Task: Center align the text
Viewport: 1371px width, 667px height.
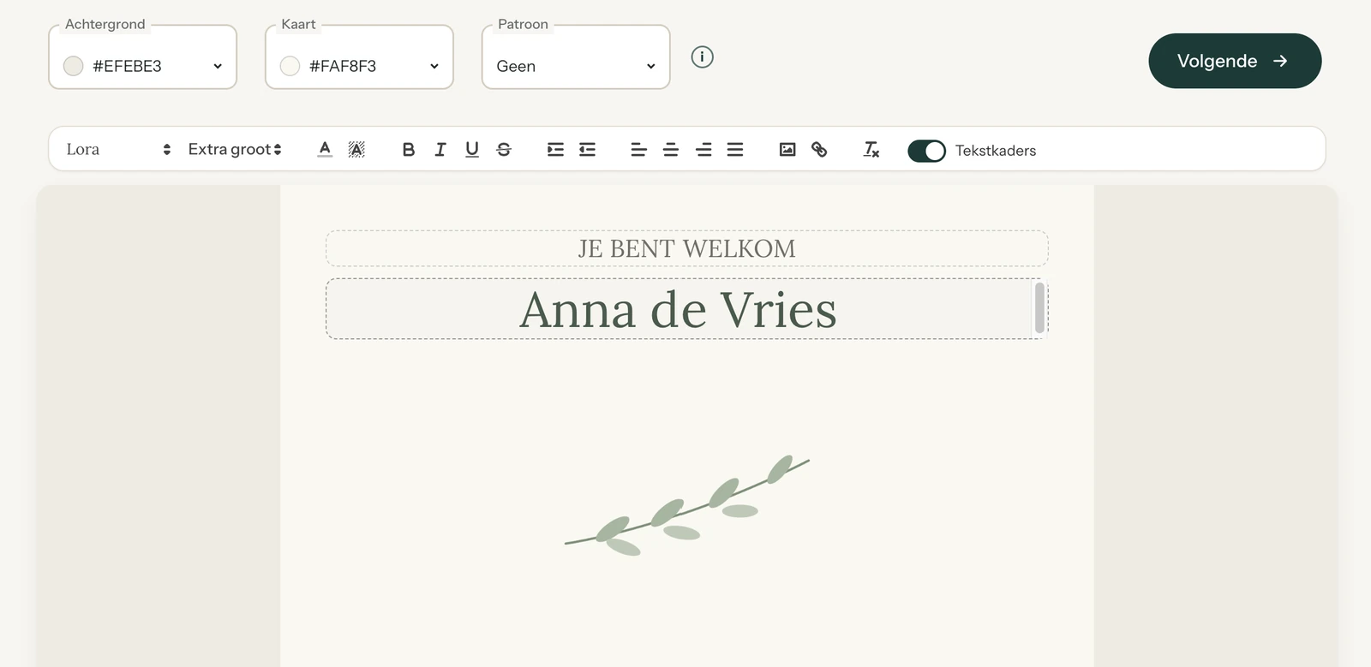Action: tap(671, 150)
